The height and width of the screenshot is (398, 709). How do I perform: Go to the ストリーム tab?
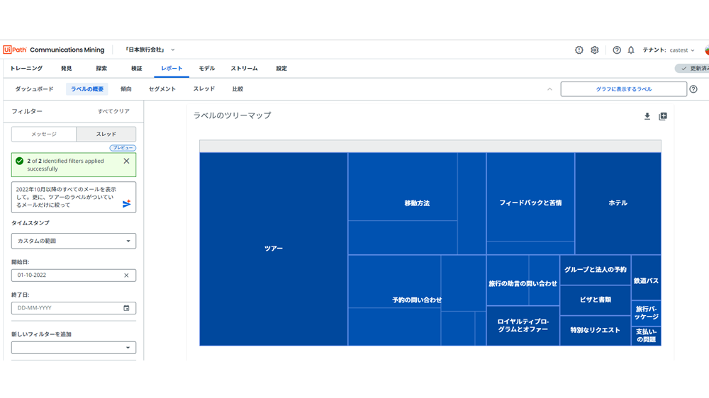pos(244,68)
